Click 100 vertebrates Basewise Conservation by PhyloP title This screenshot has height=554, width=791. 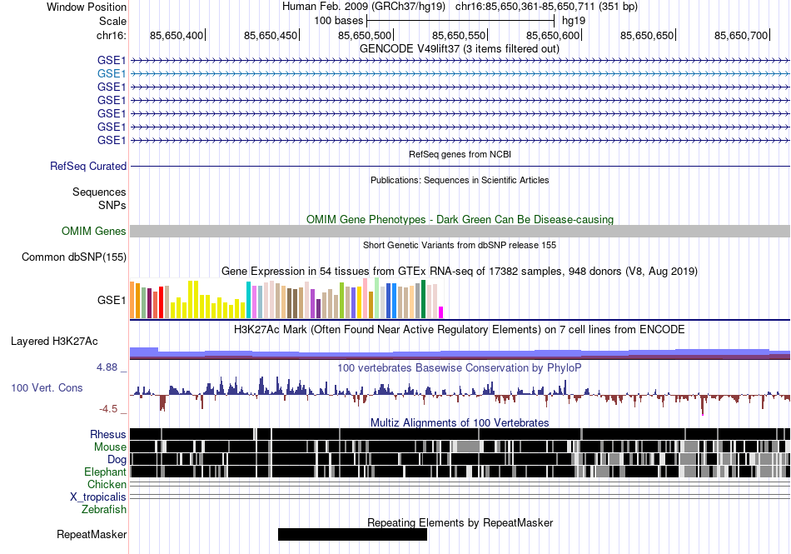[460, 368]
